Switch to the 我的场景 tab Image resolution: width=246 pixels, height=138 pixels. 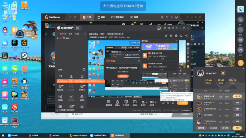63,34
